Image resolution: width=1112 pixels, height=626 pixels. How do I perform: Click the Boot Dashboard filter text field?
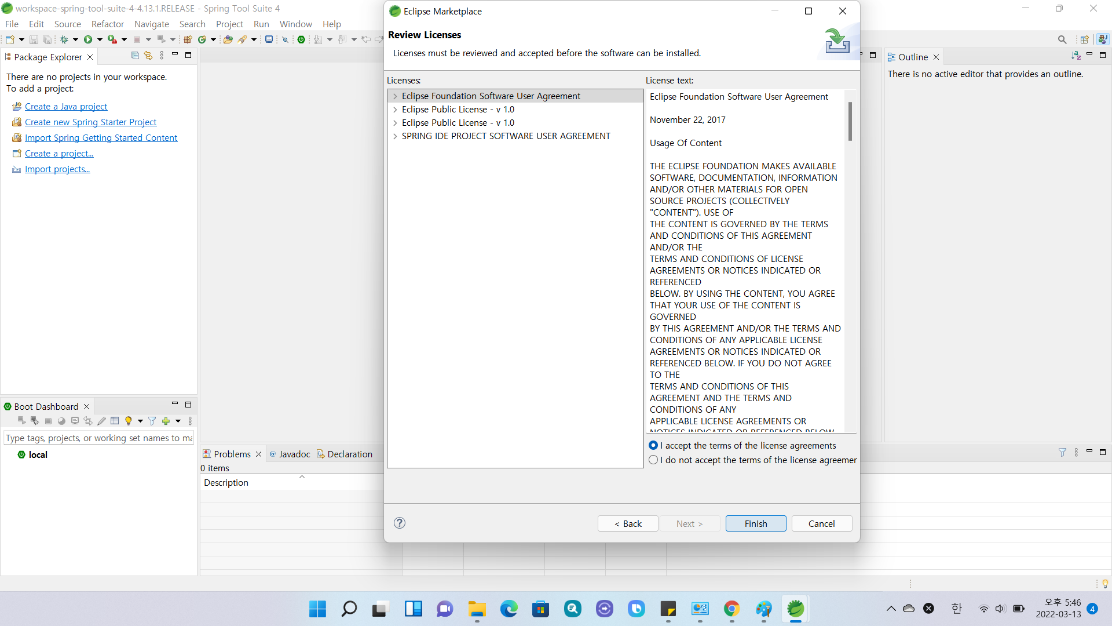[98, 438]
